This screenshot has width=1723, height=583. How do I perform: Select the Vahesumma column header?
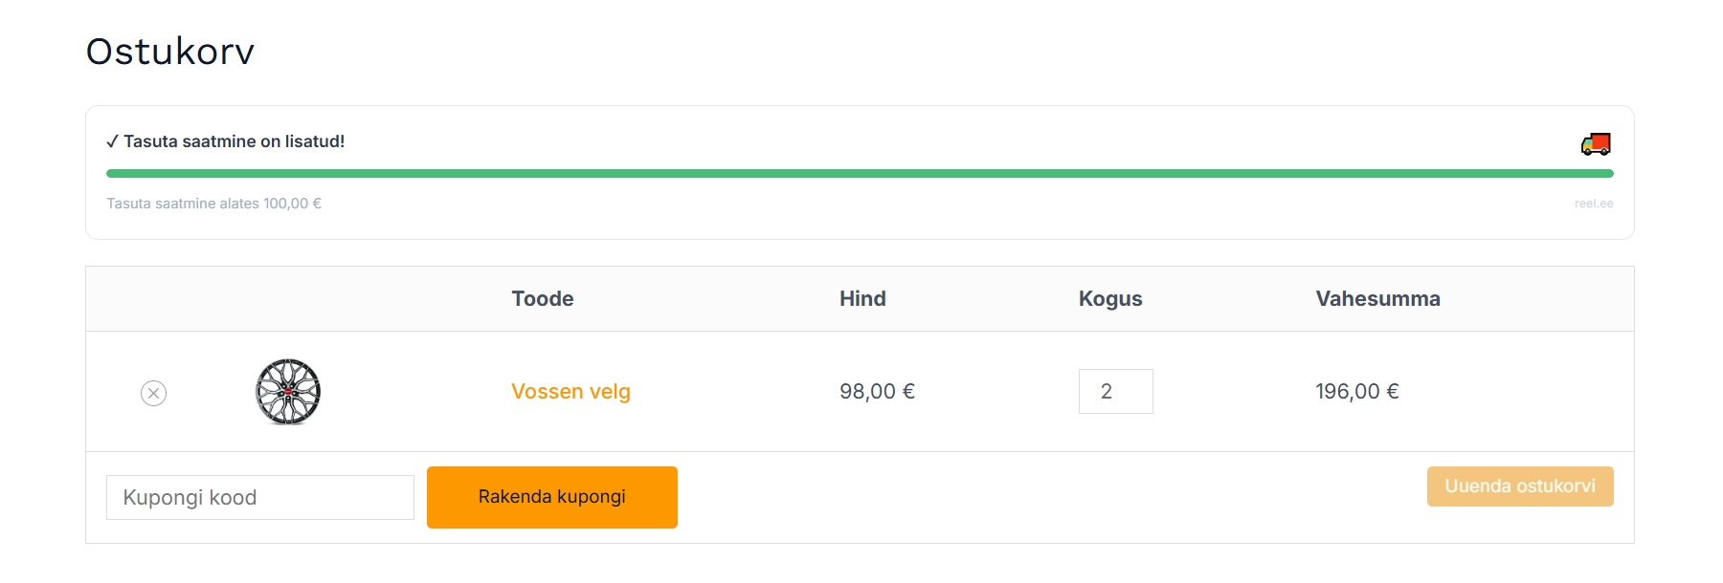click(x=1377, y=299)
